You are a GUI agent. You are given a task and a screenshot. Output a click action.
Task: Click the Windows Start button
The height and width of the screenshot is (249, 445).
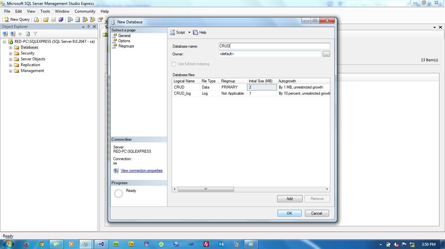pyautogui.click(x=8, y=244)
